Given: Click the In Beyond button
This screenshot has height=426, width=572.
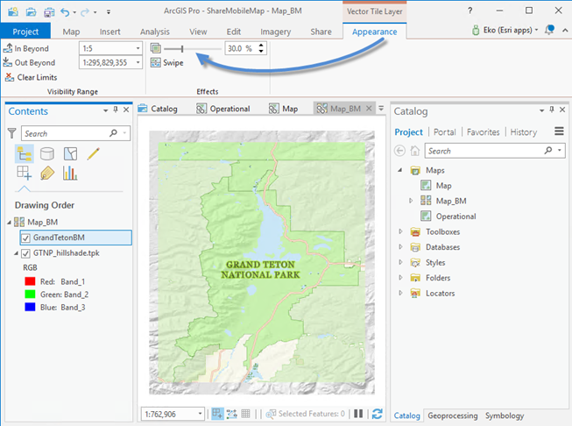Looking at the screenshot, I should [26, 48].
